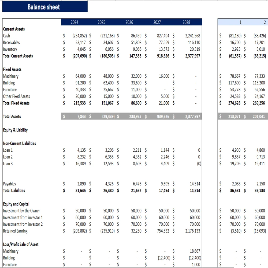Click the 2028 Cash value 2,241,568
268x268 pixels.
192,36
